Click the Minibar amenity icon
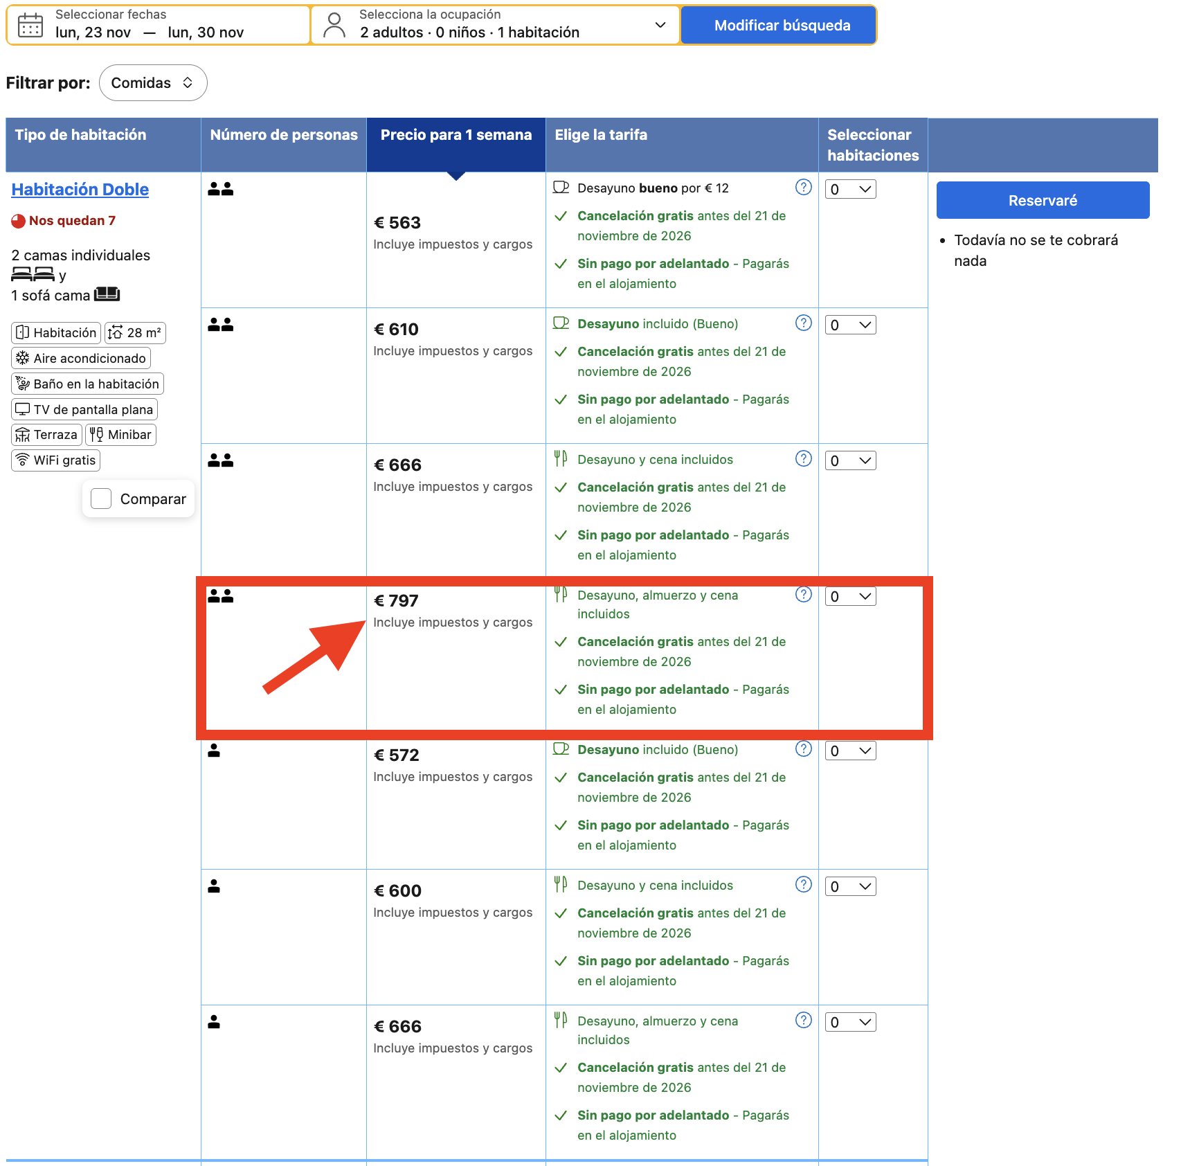Viewport: 1181px width, 1166px height. point(97,435)
